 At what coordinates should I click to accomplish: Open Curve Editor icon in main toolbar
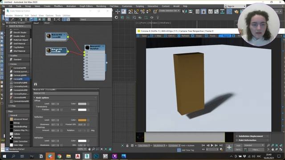[216, 12]
